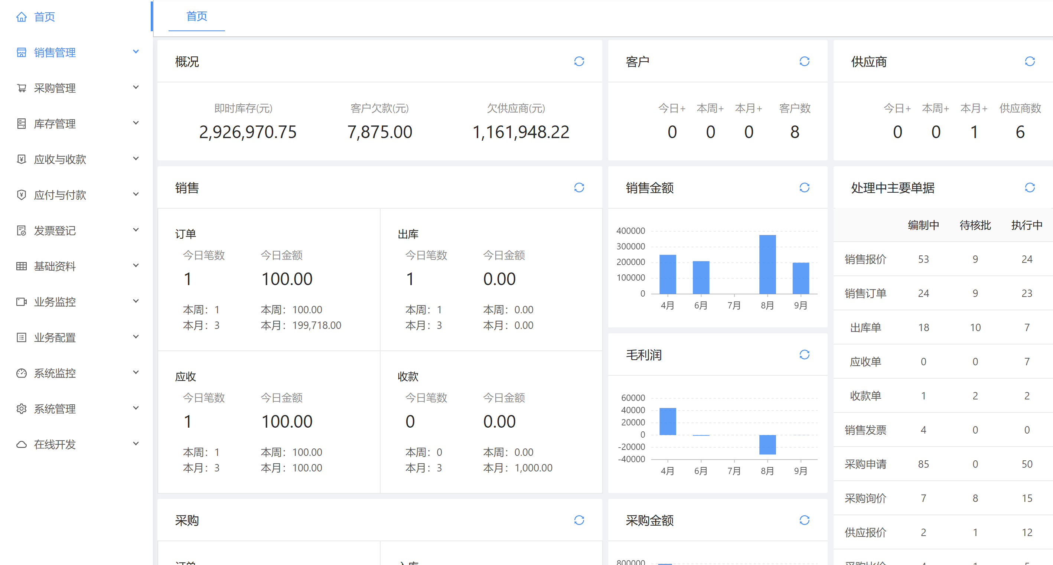Screen dimensions: 1053x565
Task: Expand the 业务配置 menu chevron
Action: (136, 337)
